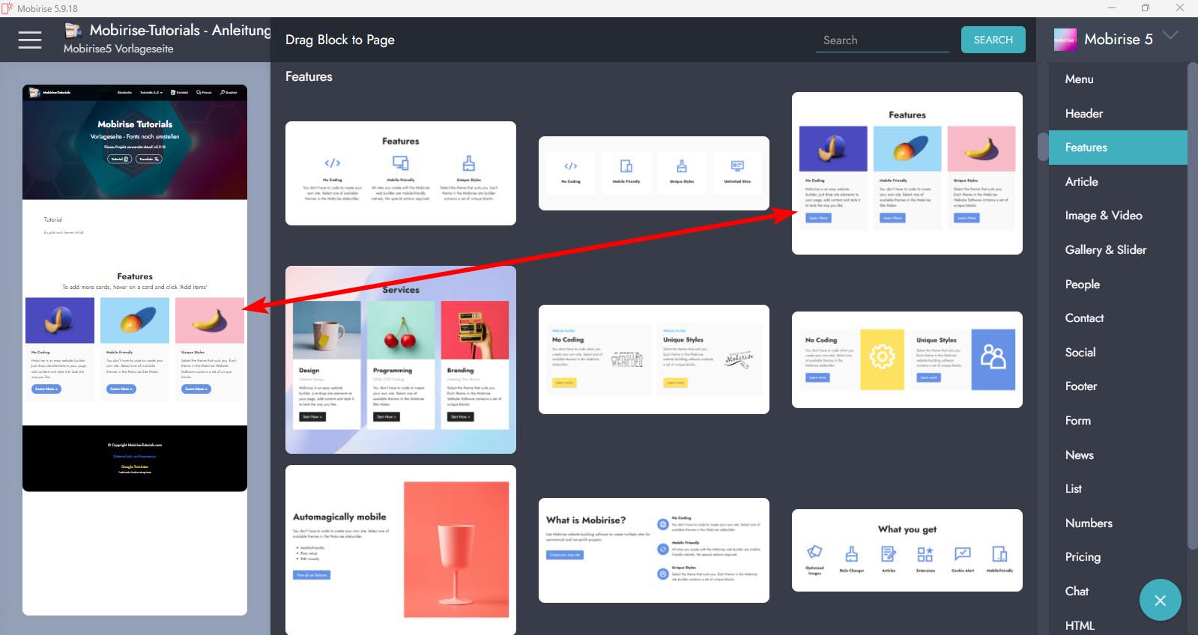The image size is (1198, 635).
Task: Select the Image & Video category
Action: (x=1103, y=216)
